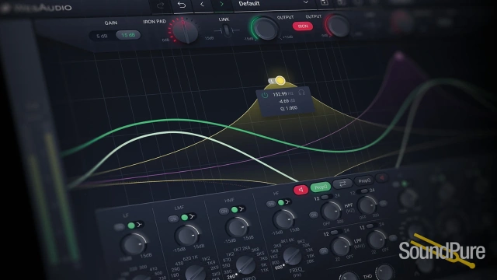The width and height of the screenshot is (497, 280).
Task: Click the 152.99 Hz frequency value
Action: coord(280,94)
